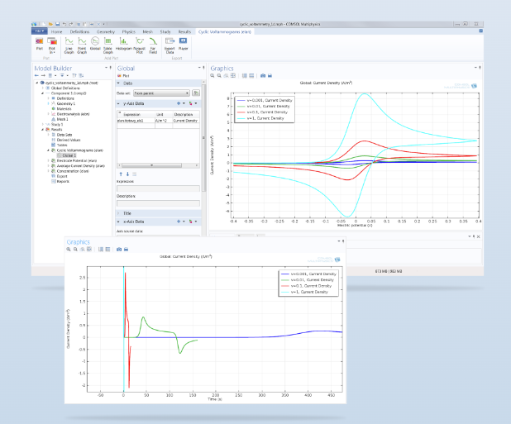511x424 pixels.
Task: Add a Nyquist Plot
Action: pos(140,45)
